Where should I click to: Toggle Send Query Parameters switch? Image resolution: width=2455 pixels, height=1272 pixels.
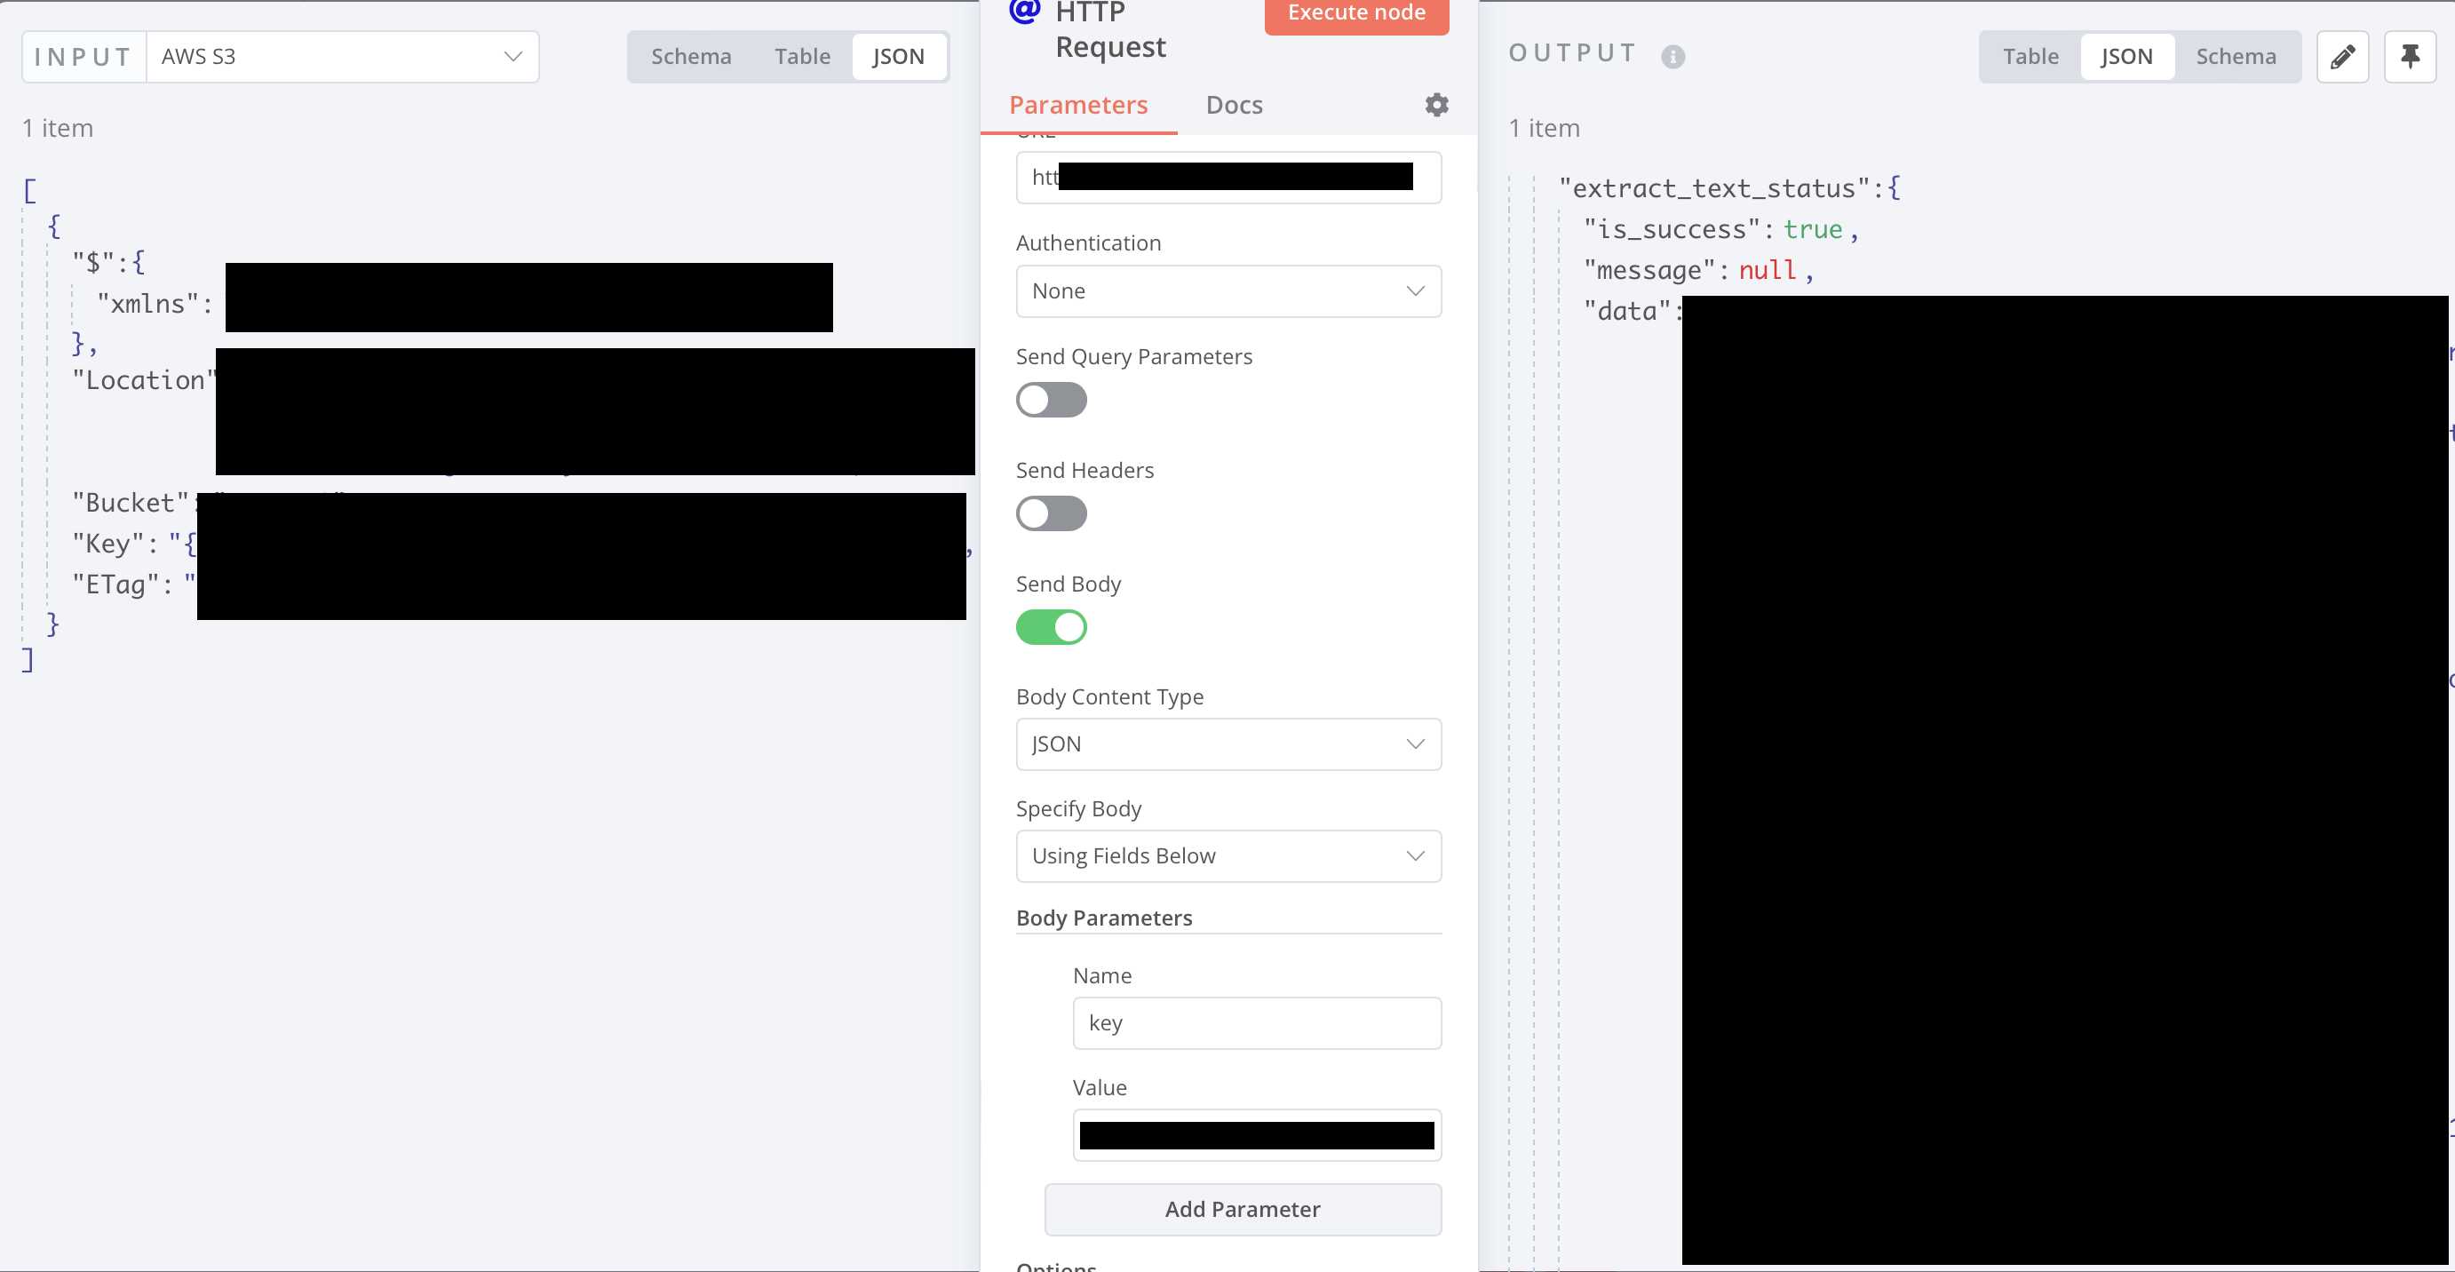[x=1050, y=401]
